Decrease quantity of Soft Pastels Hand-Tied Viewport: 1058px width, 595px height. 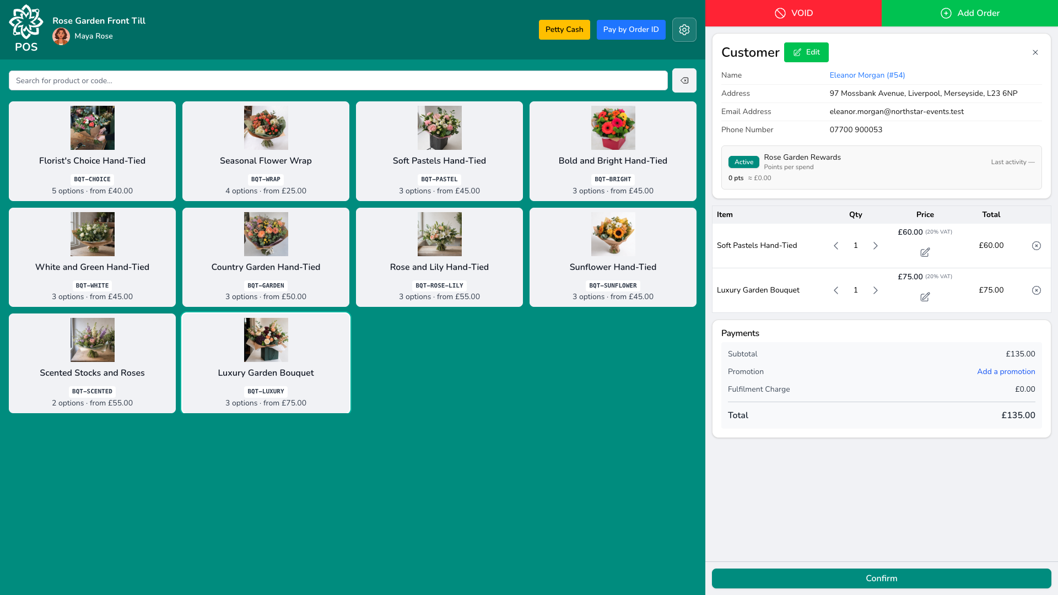pos(836,246)
